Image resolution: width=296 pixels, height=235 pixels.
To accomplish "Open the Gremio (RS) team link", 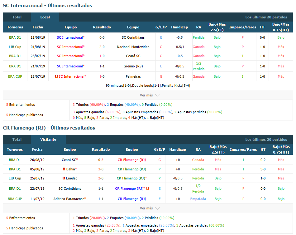I will [x=133, y=66].
